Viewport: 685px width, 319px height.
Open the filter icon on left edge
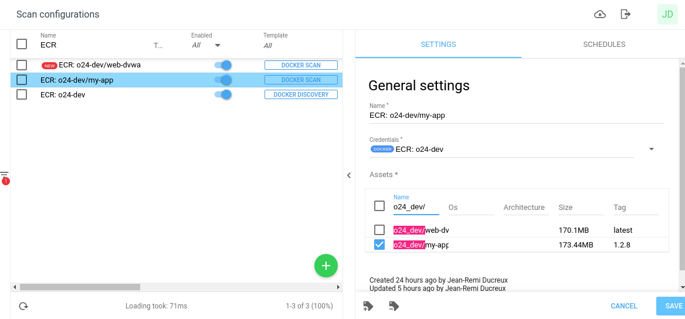[x=5, y=176]
